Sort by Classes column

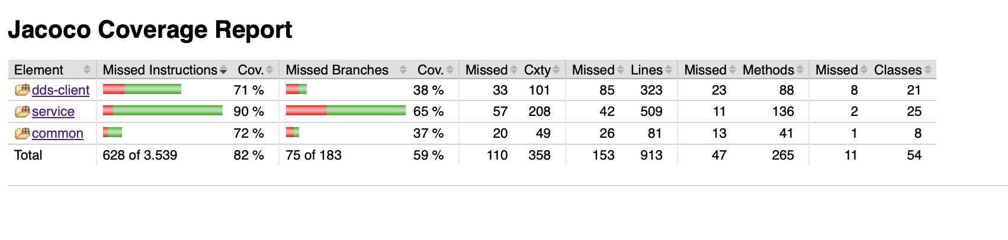897,70
